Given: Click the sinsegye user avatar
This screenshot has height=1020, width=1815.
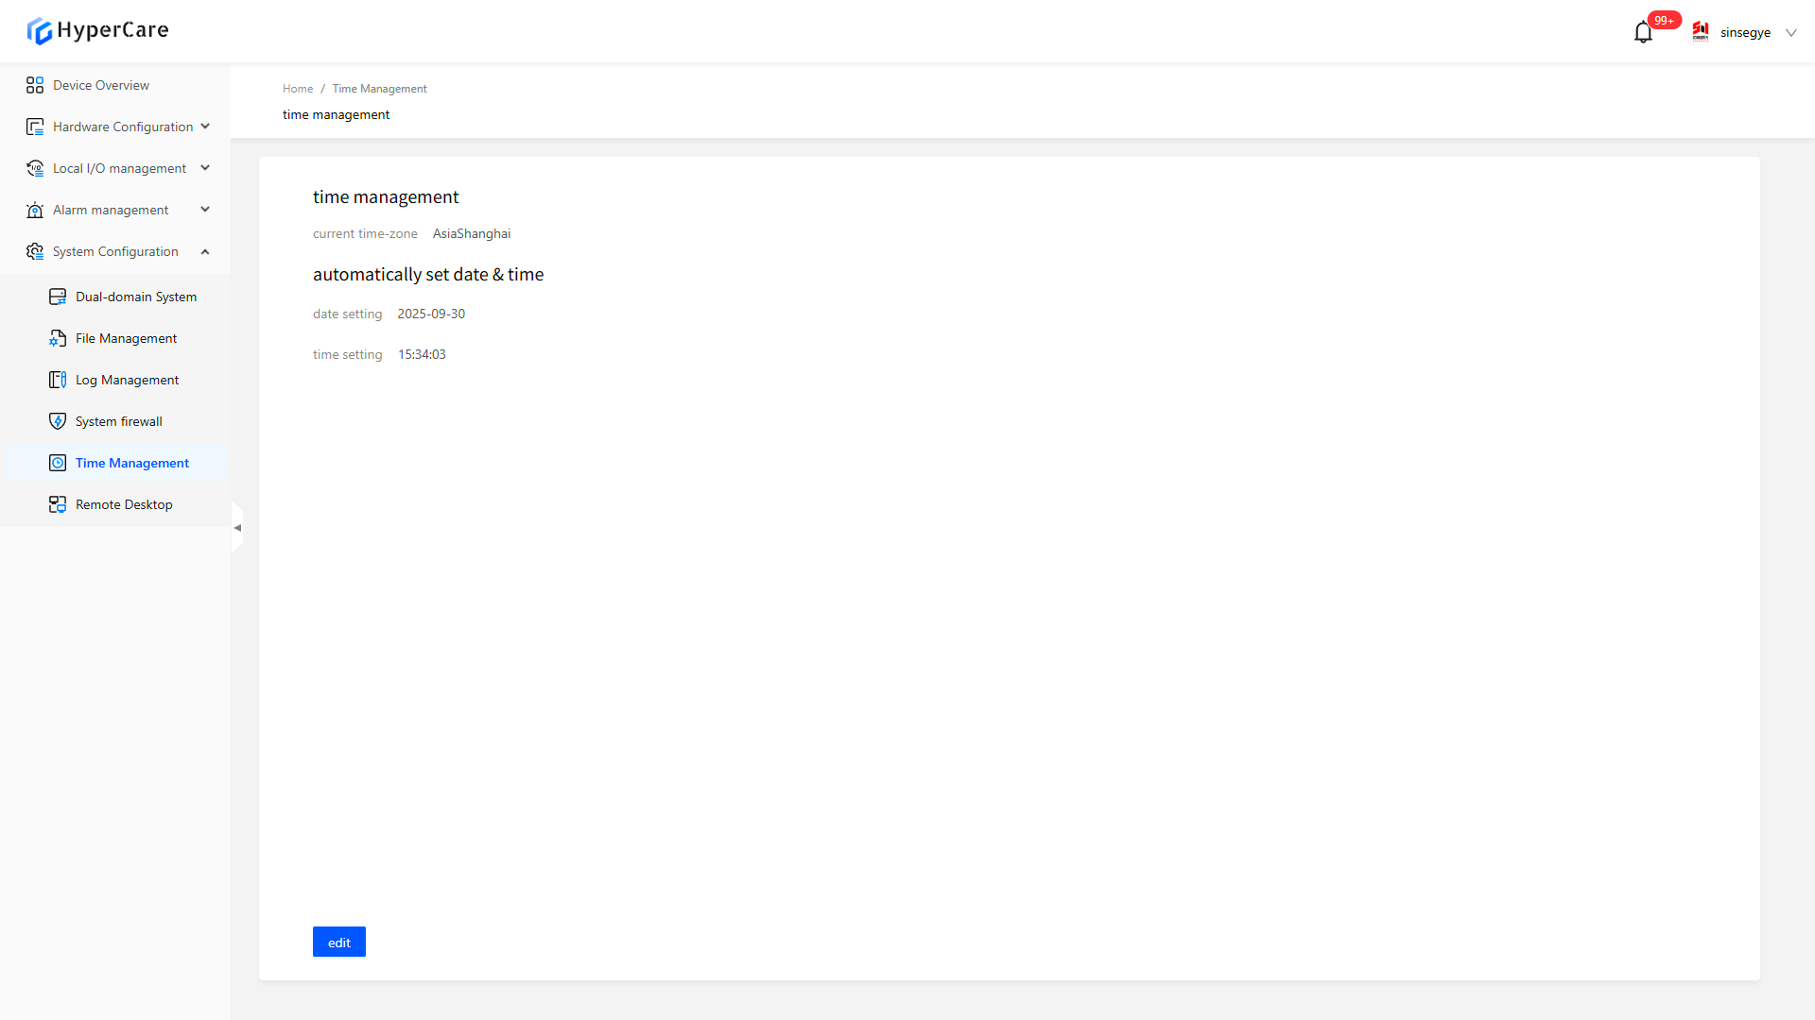Looking at the screenshot, I should coord(1701,32).
